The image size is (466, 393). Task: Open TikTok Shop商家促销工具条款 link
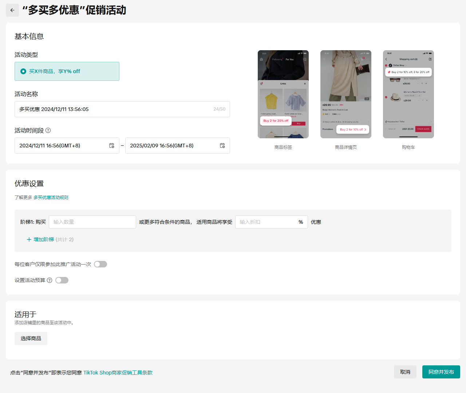tap(118, 373)
